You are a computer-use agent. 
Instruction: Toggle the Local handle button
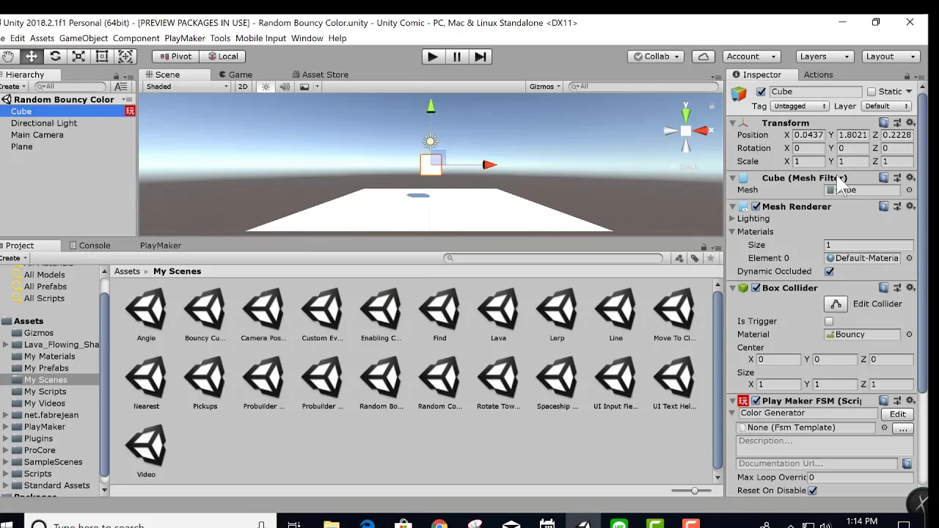[222, 56]
